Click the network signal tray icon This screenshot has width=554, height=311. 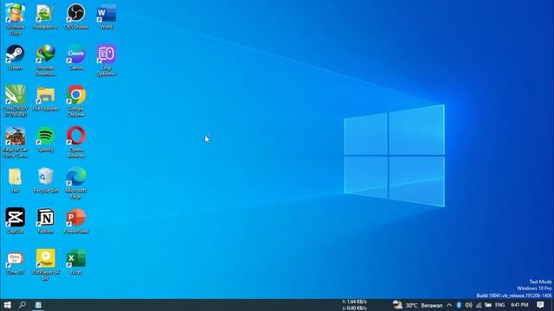(x=479, y=305)
